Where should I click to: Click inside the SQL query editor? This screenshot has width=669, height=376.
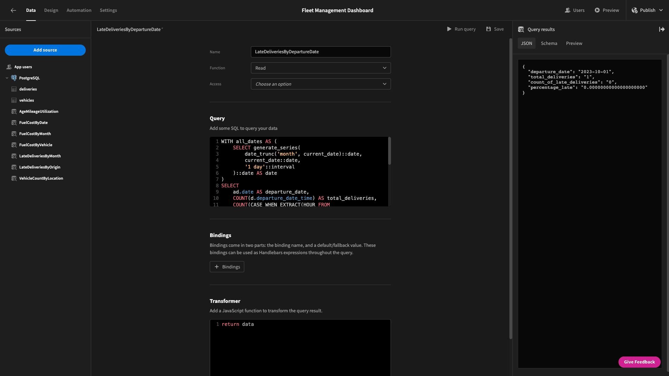pos(300,172)
